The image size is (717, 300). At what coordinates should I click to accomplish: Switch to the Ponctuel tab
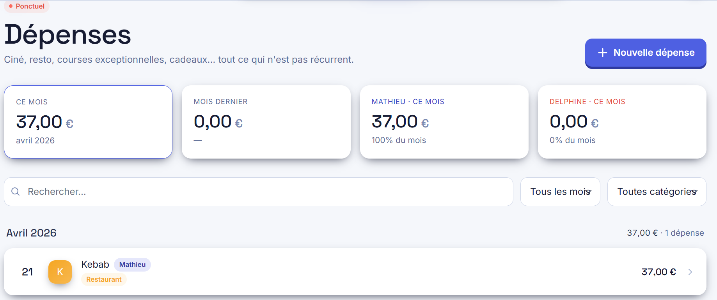pos(27,6)
